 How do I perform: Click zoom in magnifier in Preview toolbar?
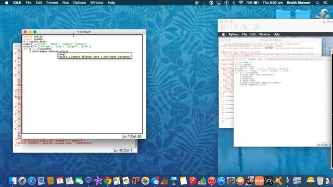pos(245,27)
